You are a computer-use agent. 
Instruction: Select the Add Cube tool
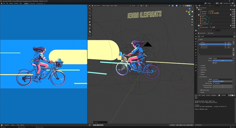(90, 35)
